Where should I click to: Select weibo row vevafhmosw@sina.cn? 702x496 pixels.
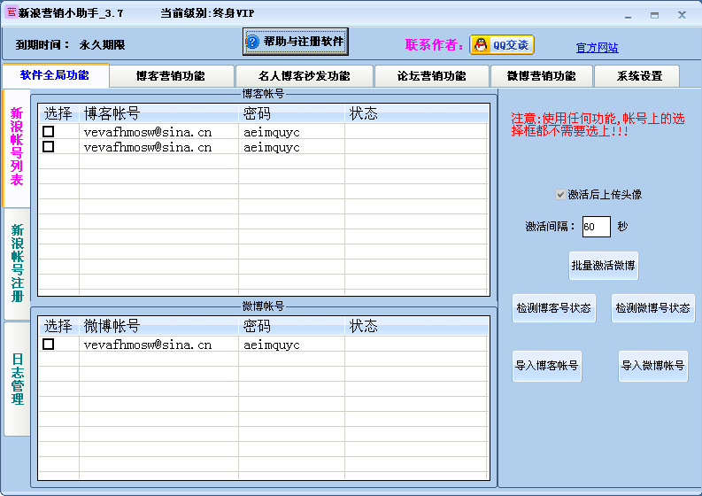click(148, 345)
